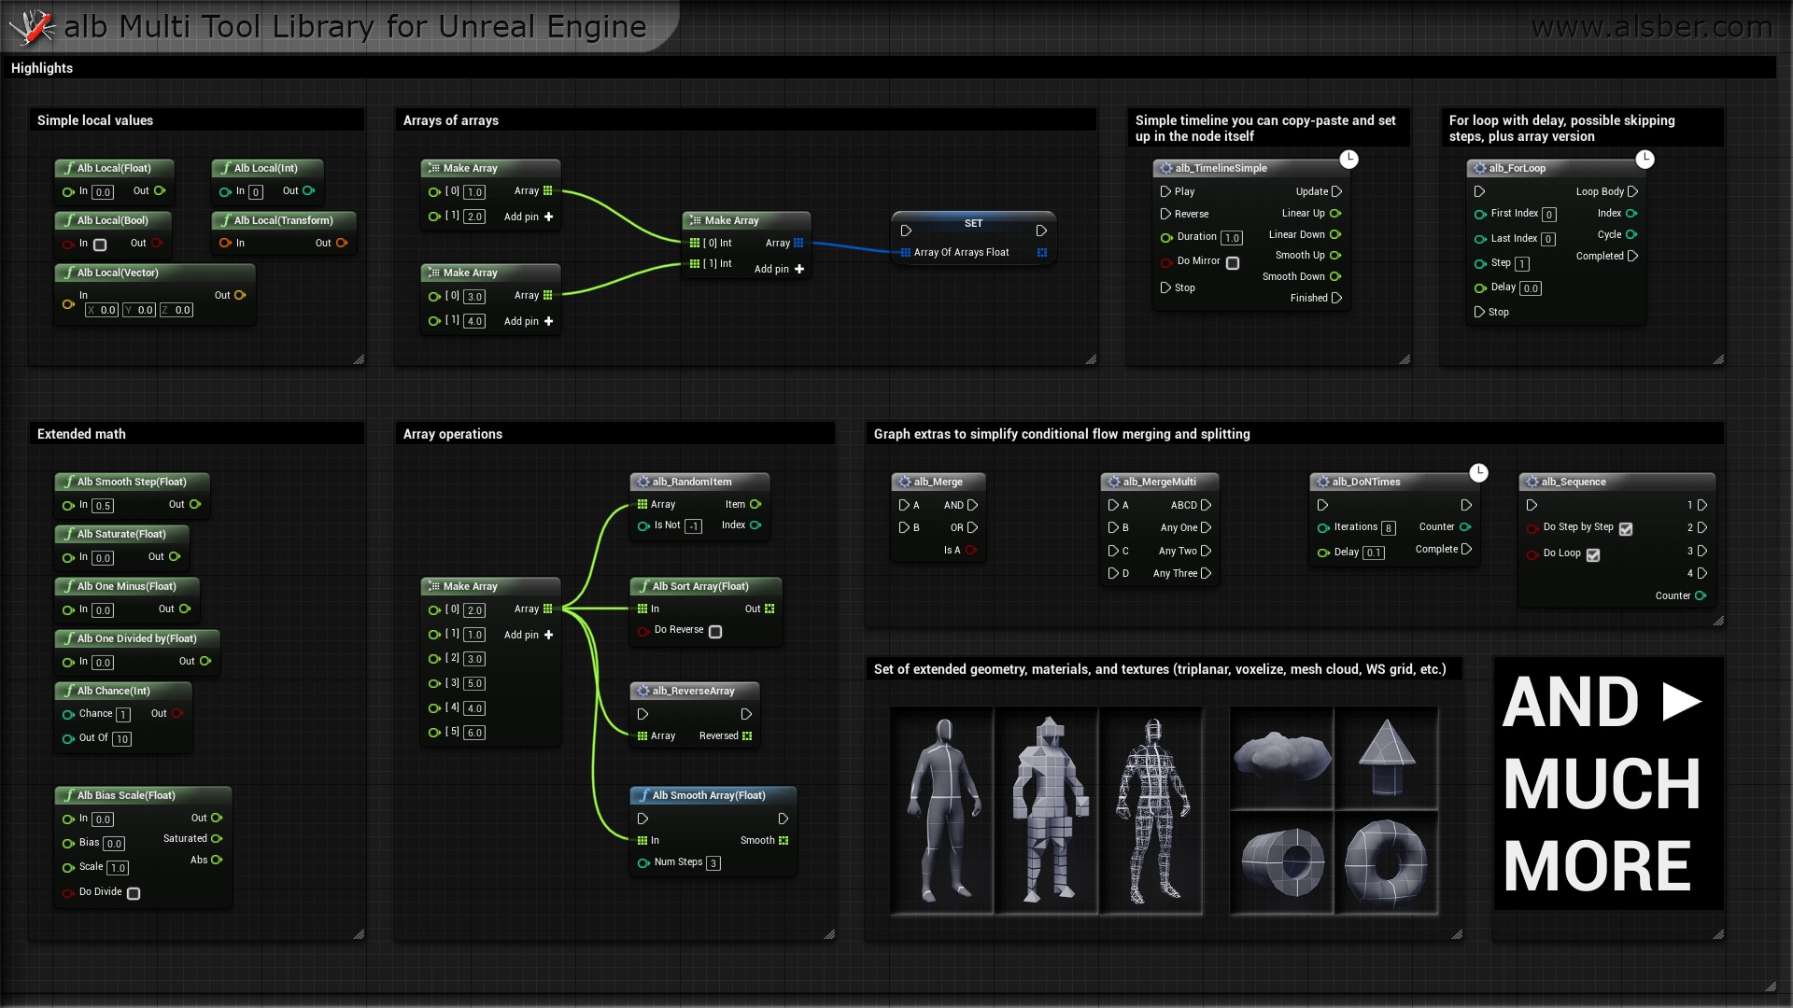Click the clock icon on alb_ForLoop node
1793x1008 pixels.
[x=1645, y=159]
